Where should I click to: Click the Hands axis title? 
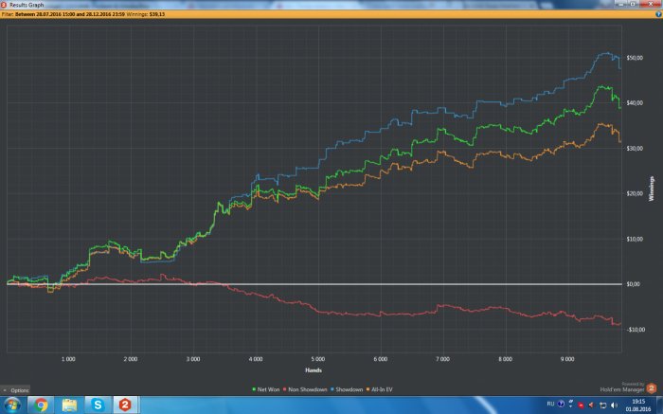[314, 370]
